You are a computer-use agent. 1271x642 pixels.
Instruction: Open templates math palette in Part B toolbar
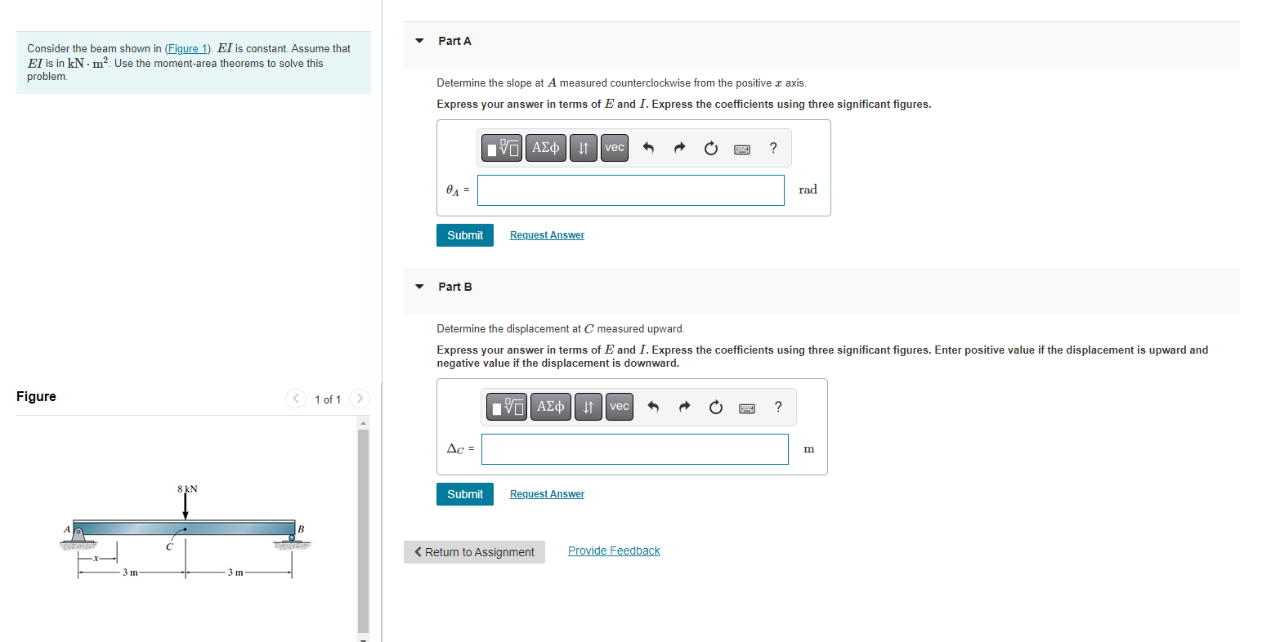[x=507, y=407]
